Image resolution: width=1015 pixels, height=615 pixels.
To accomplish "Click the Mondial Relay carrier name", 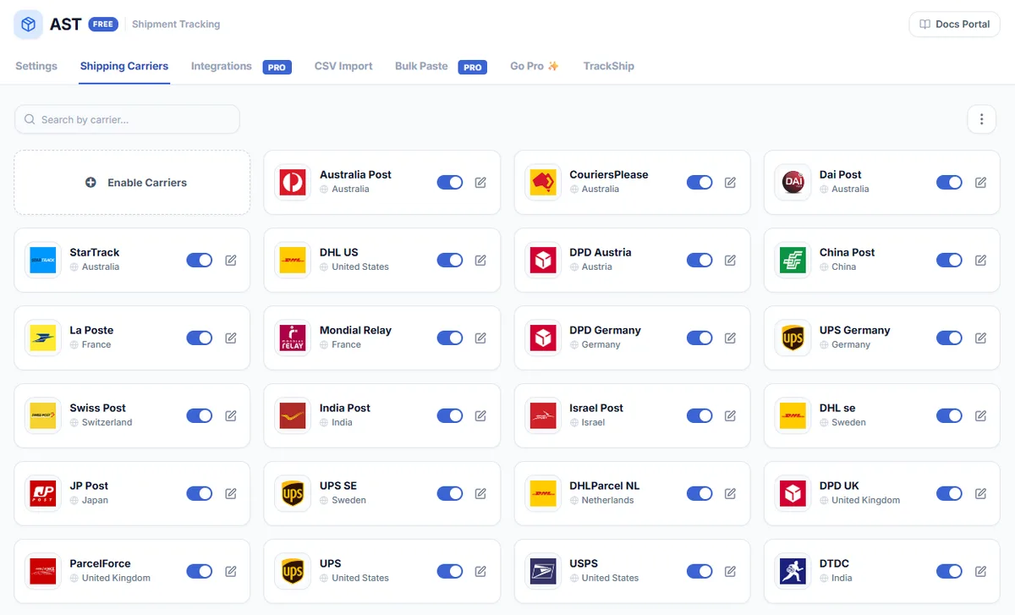I will 355,330.
